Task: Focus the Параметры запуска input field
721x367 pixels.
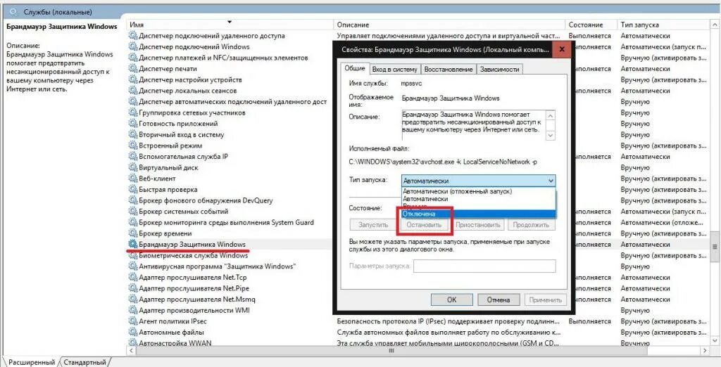Action: click(484, 266)
